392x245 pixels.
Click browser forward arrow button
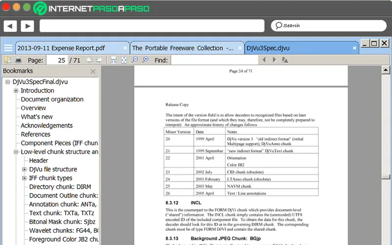[27, 26]
